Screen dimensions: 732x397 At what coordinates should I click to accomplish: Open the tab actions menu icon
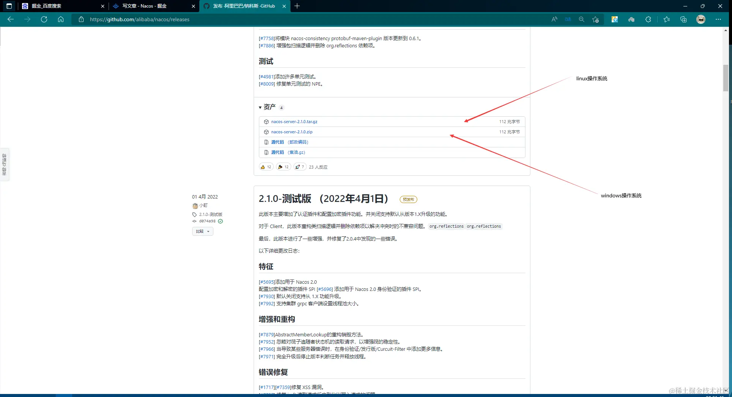pyautogui.click(x=9, y=6)
